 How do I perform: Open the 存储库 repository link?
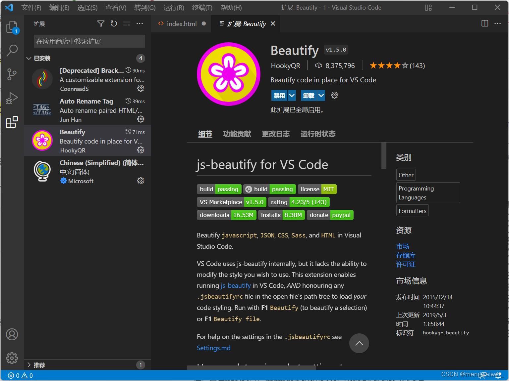point(406,255)
